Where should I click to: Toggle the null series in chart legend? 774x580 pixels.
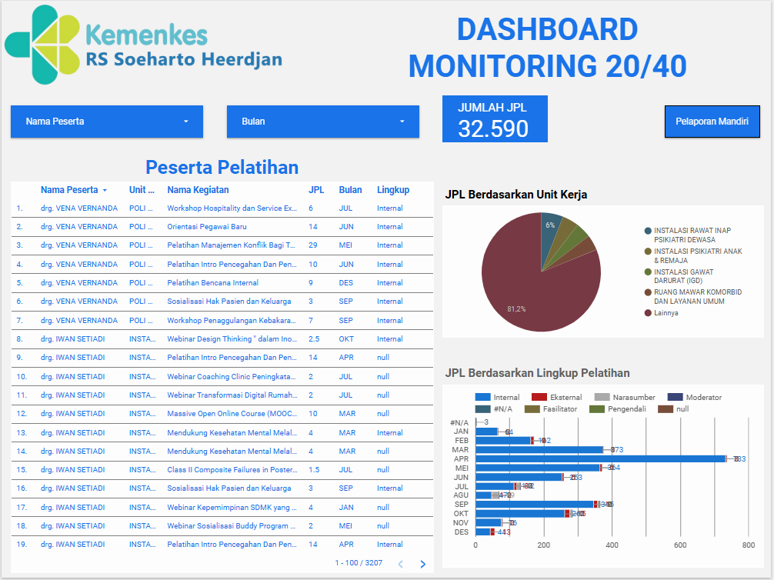tap(666, 408)
